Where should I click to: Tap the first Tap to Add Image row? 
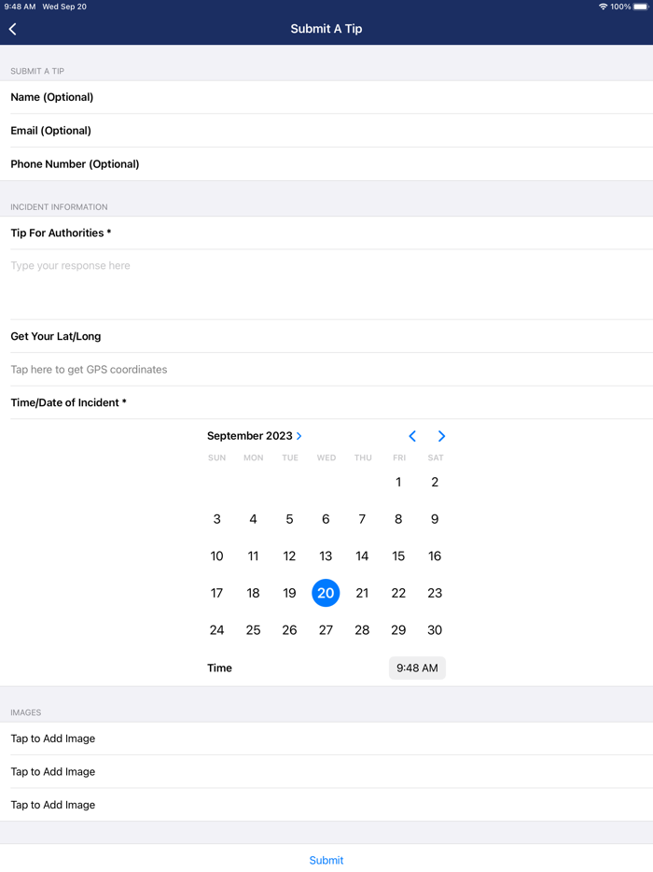pos(326,738)
